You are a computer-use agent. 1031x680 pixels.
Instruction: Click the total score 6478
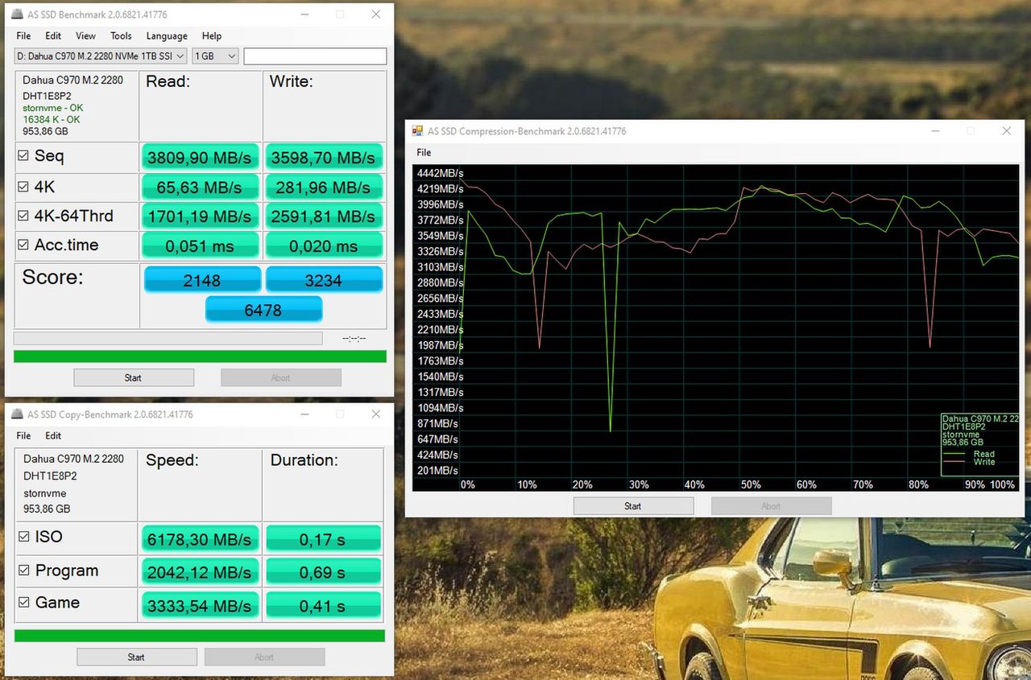click(x=263, y=309)
